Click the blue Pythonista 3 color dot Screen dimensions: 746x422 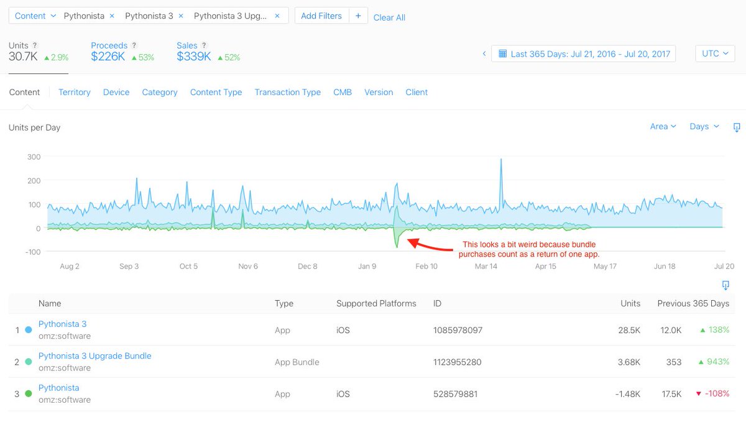coord(29,330)
